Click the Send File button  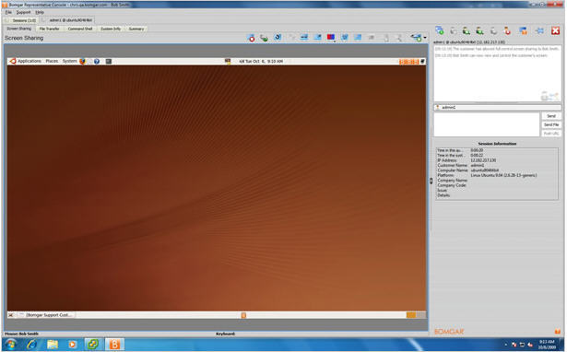click(x=551, y=124)
